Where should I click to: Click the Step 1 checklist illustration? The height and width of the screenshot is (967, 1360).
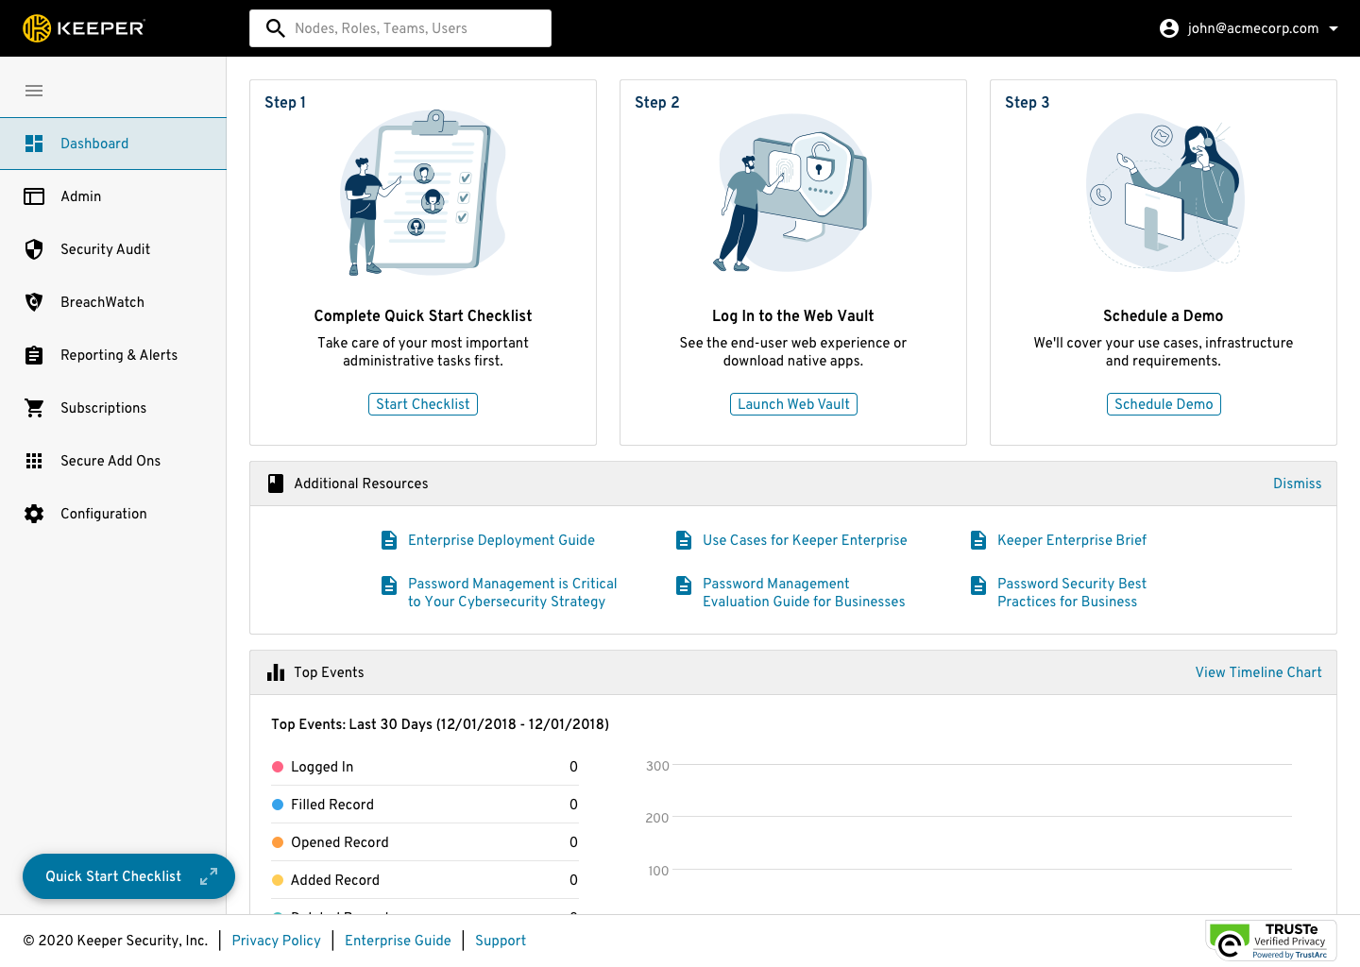click(423, 193)
